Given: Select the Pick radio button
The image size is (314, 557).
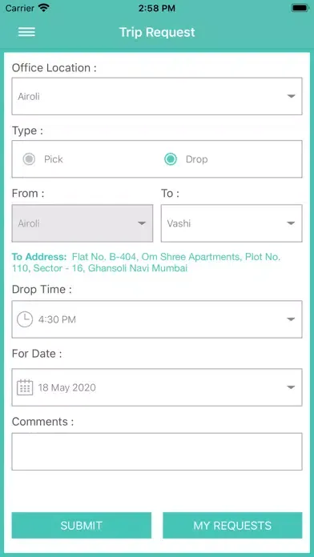Looking at the screenshot, I should tap(29, 159).
